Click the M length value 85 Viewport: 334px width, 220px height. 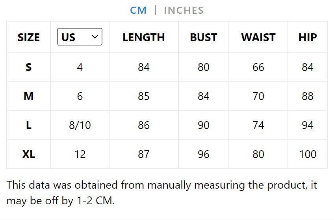[x=144, y=96]
